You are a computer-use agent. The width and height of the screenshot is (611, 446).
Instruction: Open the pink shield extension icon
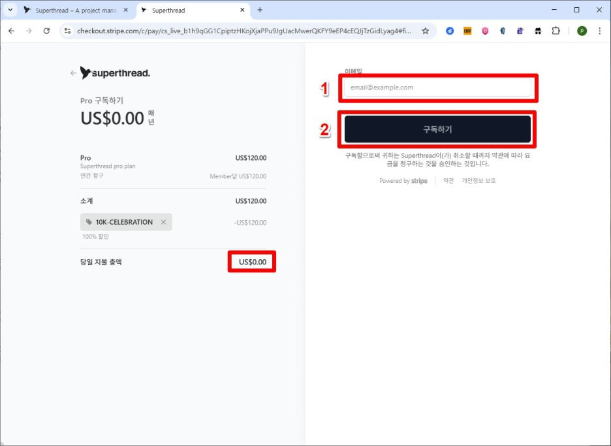click(x=485, y=31)
